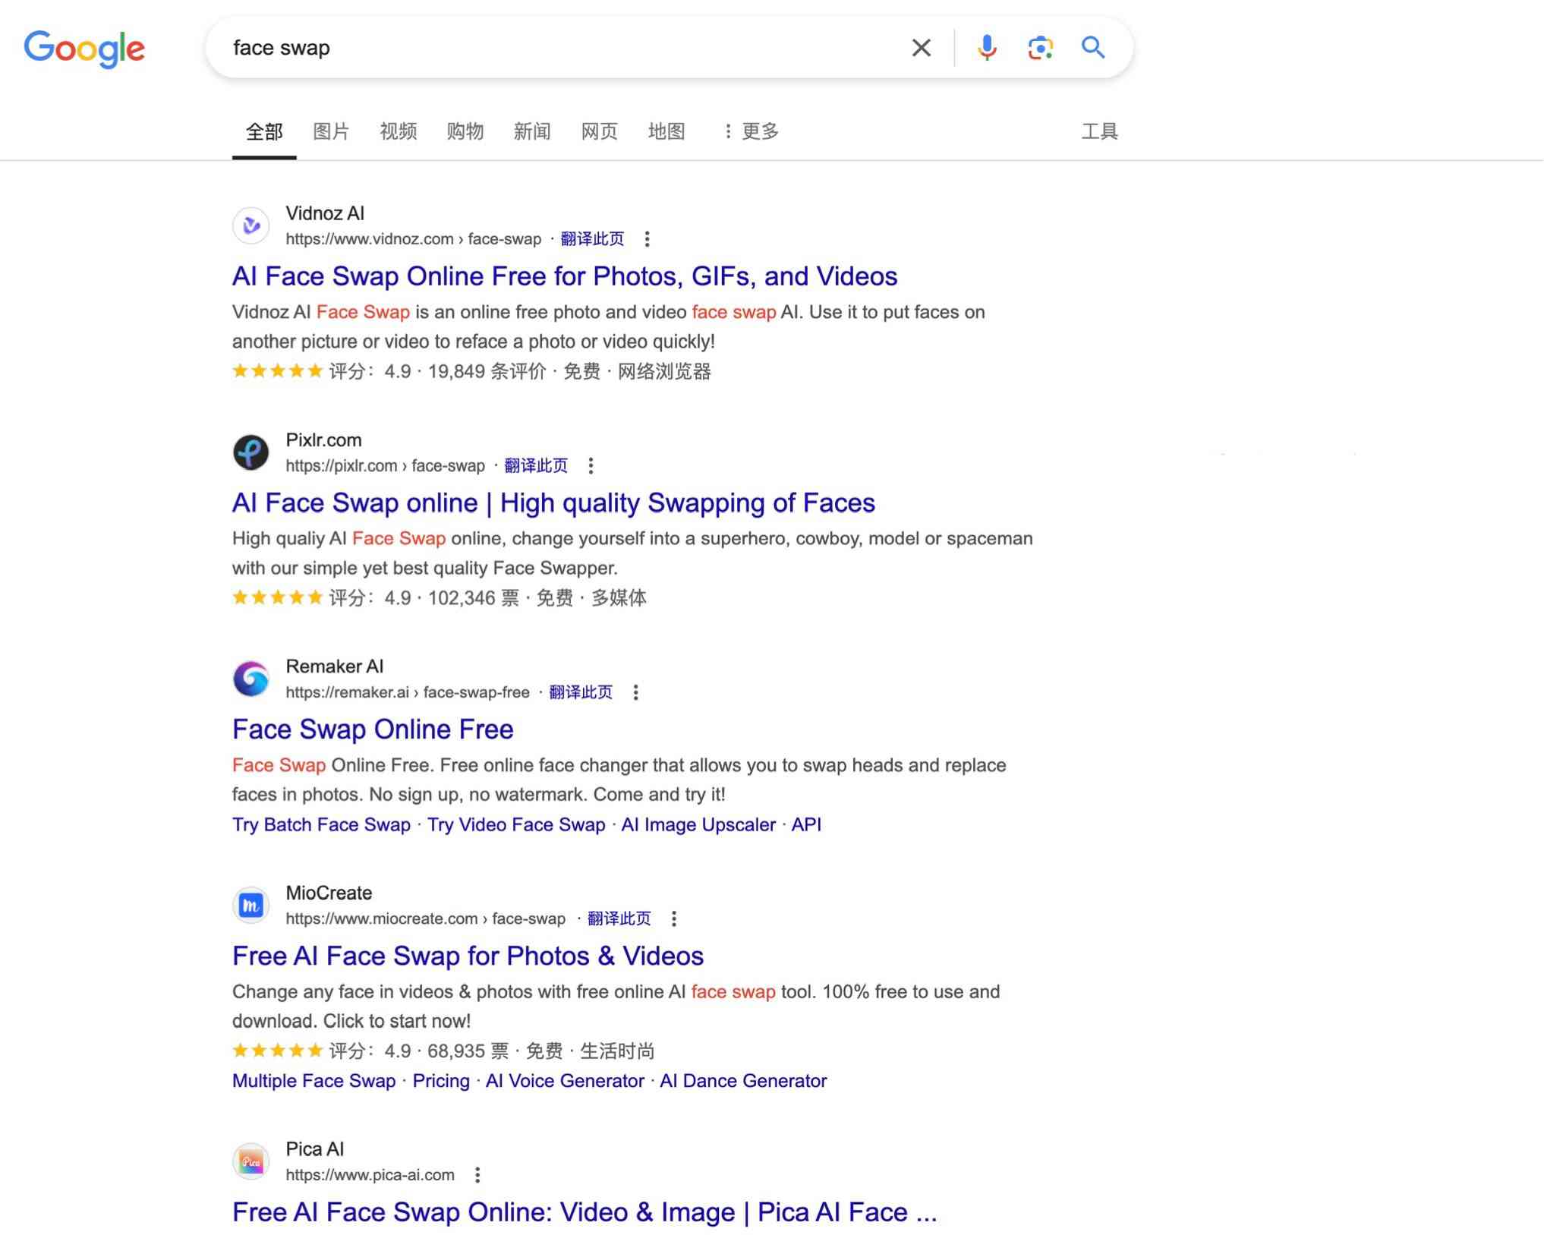Translate the MioCreate page via 翻译此页
Viewport: 1544px width, 1235px height.
tap(619, 918)
